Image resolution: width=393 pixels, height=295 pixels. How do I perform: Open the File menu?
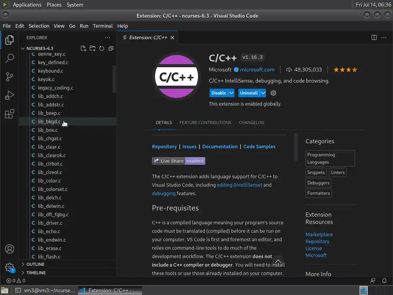[x=7, y=26]
